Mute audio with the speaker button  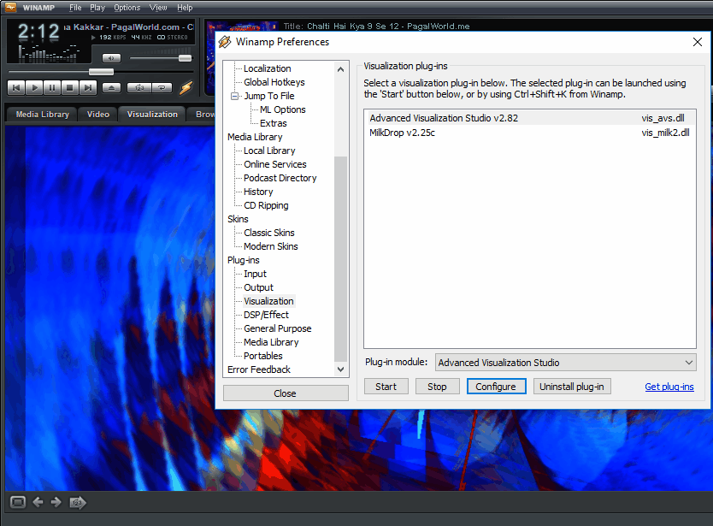click(111, 58)
